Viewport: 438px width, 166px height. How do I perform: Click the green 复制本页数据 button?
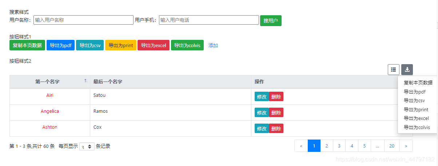[x=27, y=45]
